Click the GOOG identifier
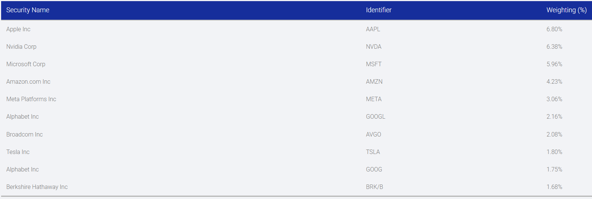 [x=374, y=169]
